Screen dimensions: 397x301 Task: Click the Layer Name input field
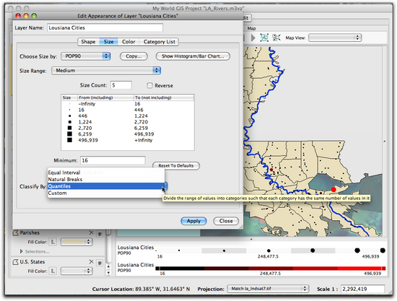[x=105, y=28]
